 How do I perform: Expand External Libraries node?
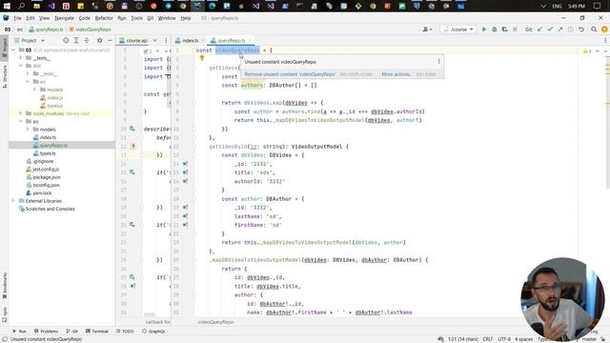click(x=13, y=201)
